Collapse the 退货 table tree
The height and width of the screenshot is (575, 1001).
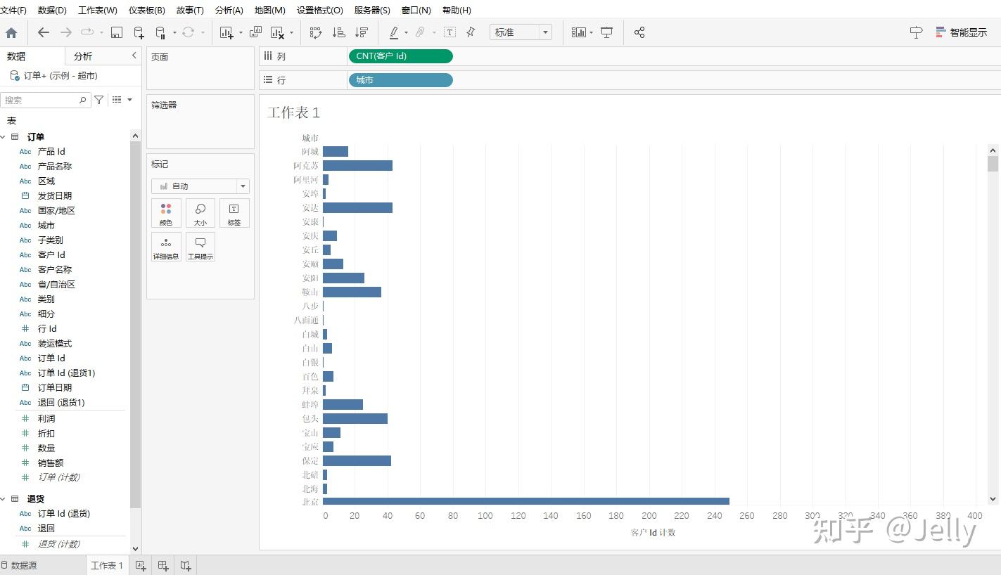[3, 499]
